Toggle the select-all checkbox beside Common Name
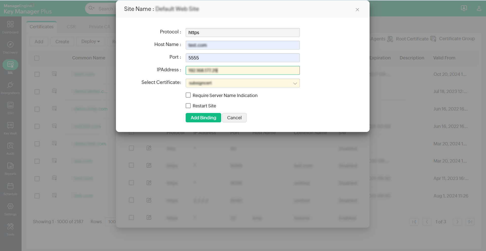Image resolution: width=486 pixels, height=251 pixels. click(37, 58)
